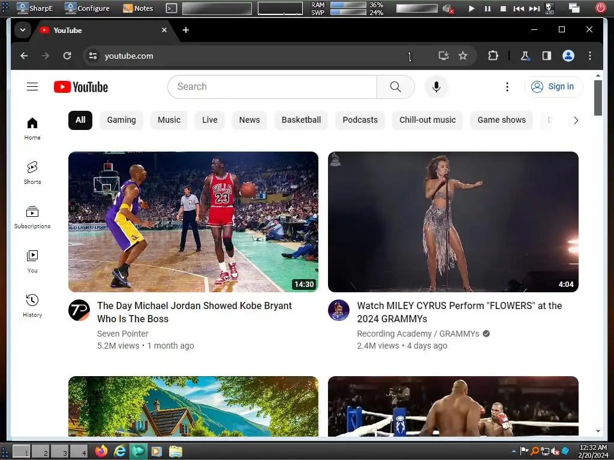Click the Seven Pointer channel avatar

coord(79,310)
